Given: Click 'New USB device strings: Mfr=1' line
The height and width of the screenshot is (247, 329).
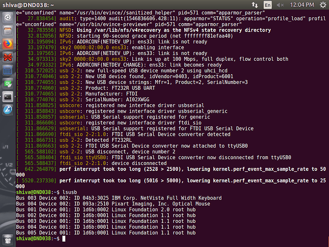Looking at the screenshot, I should [x=132, y=82].
